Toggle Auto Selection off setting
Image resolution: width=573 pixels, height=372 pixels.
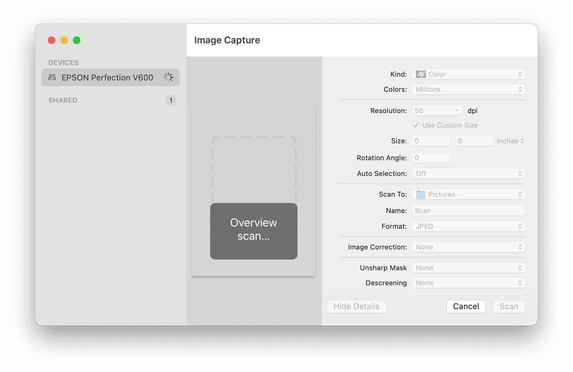tap(468, 173)
